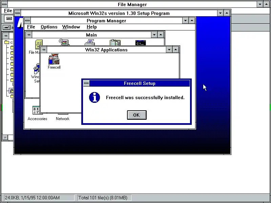Open File Manager control-menu box

(x=4, y=4)
